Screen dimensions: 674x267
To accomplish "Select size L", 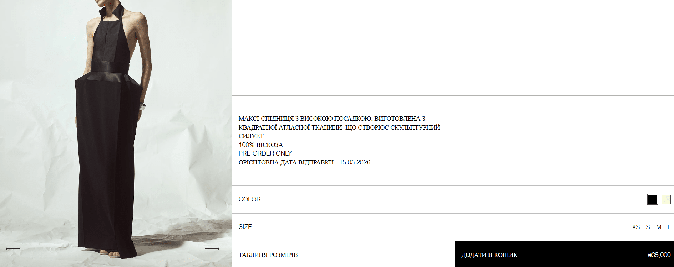I will tap(669, 227).
